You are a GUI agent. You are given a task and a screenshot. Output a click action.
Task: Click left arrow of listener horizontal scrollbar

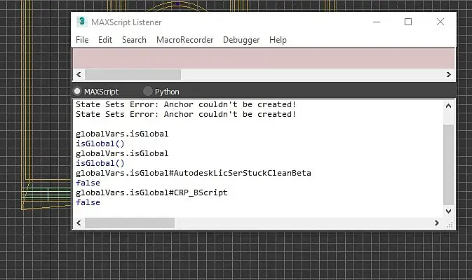coord(79,223)
